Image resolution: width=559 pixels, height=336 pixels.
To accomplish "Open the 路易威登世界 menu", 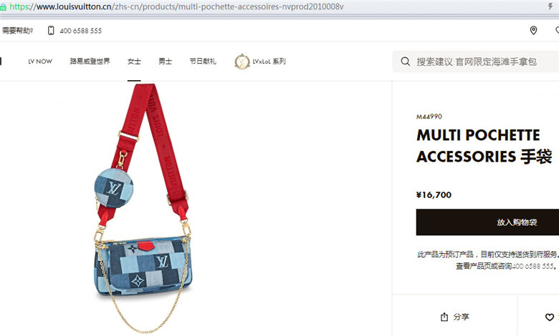I will tap(90, 61).
